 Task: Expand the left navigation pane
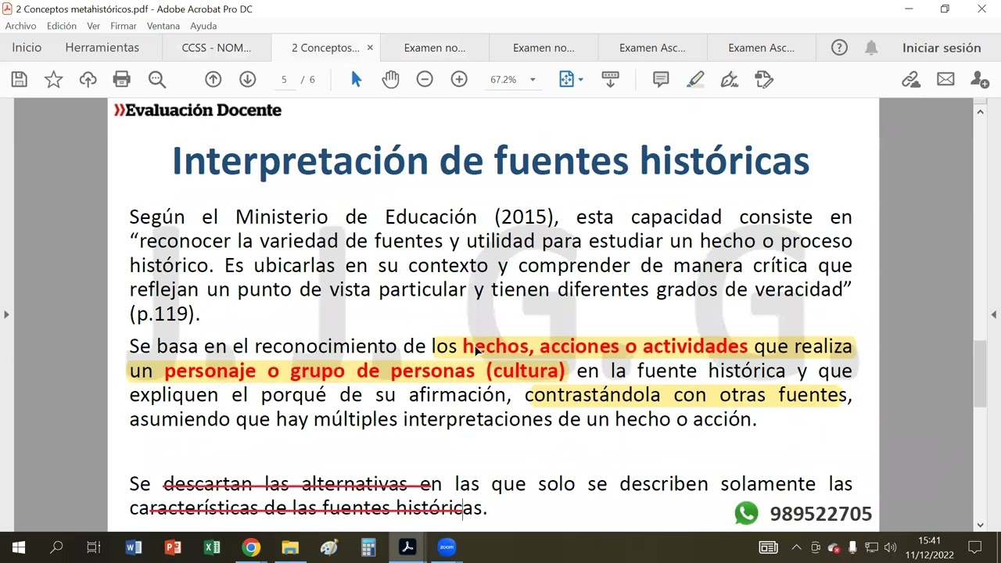pyautogui.click(x=6, y=314)
